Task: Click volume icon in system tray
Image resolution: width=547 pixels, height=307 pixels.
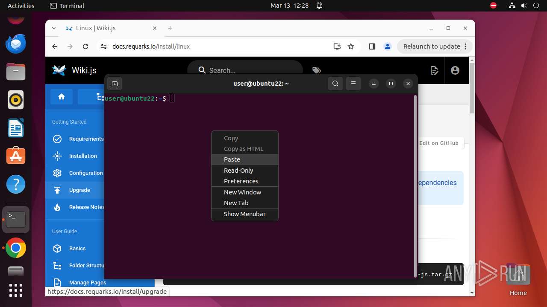Action: 524,6
